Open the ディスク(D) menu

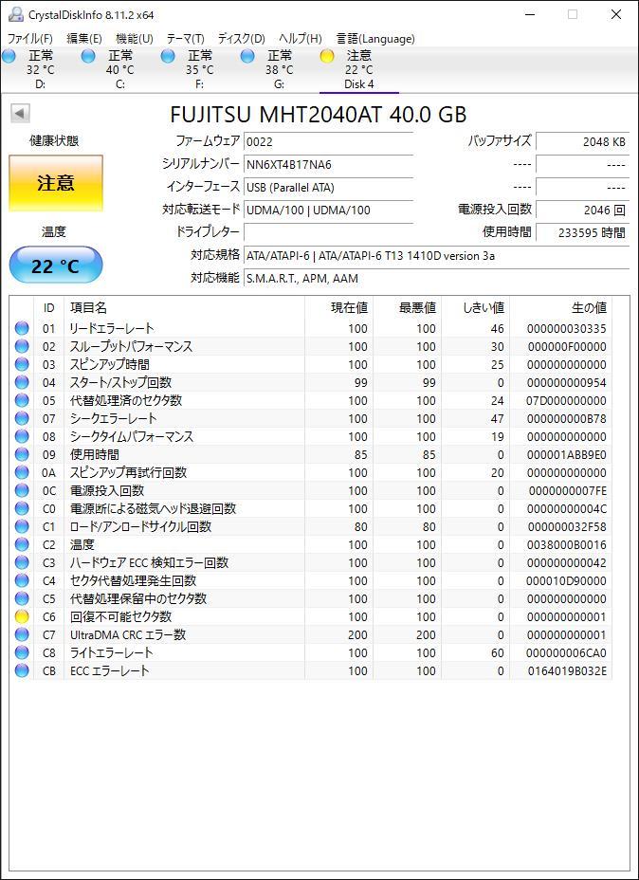[x=241, y=39]
